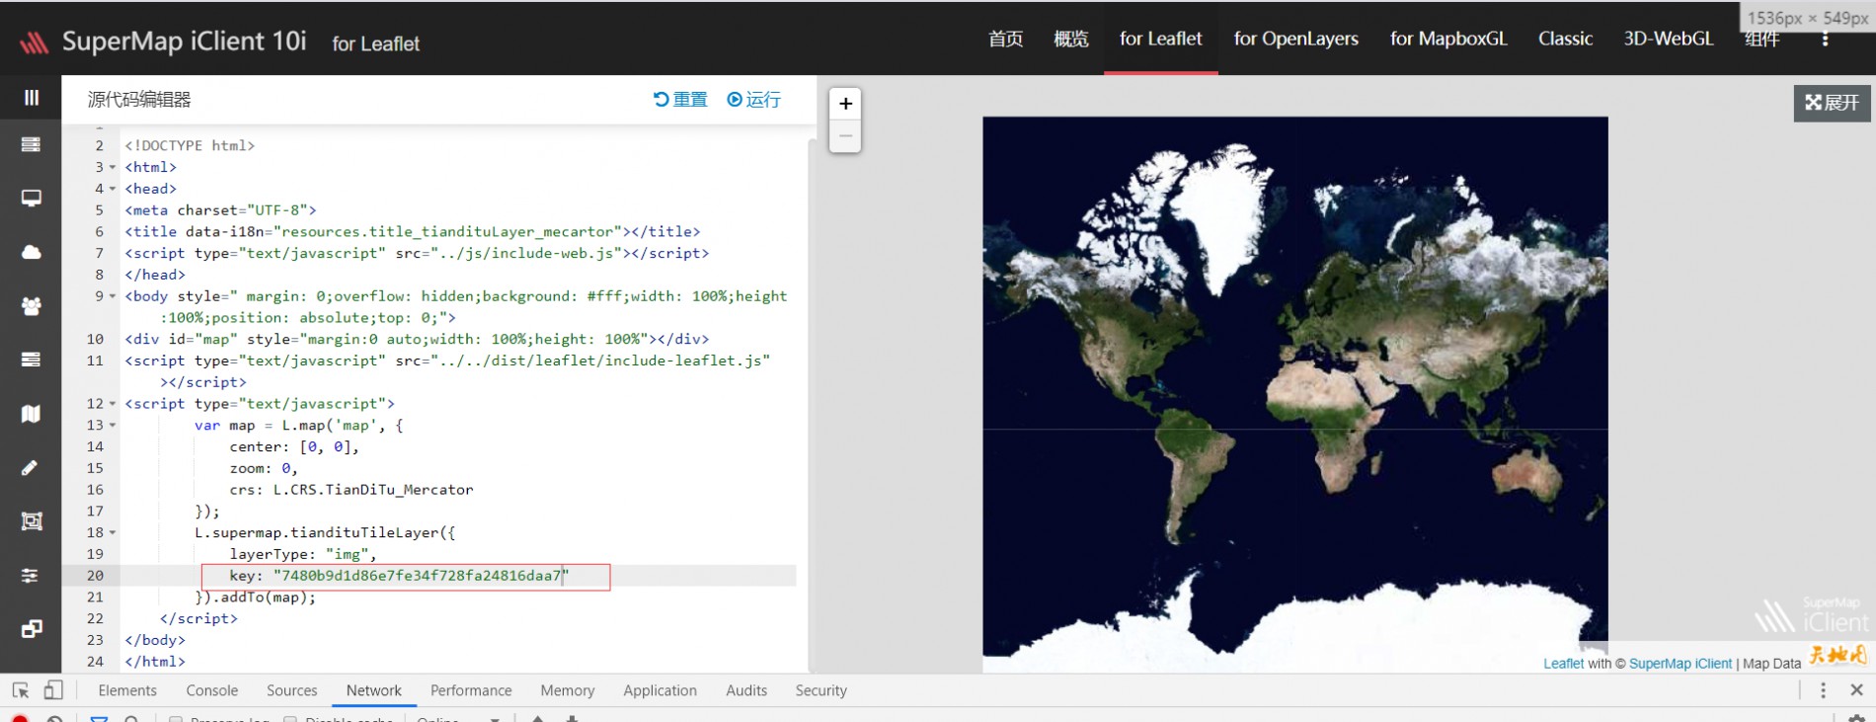Open the server category icon in sidebar
This screenshot has width=1876, height=722.
(32, 144)
